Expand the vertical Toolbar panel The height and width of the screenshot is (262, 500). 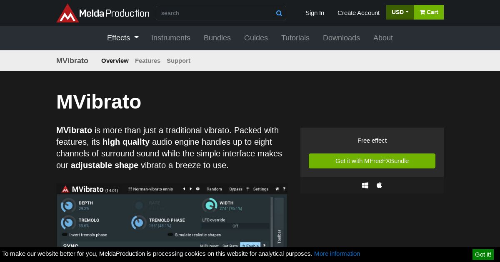click(x=279, y=221)
